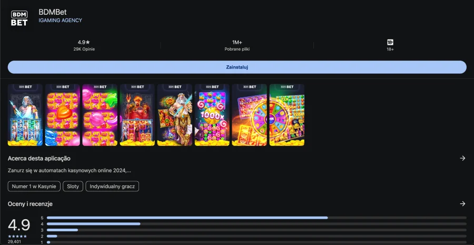Click the 3-star rating bar

point(256,230)
